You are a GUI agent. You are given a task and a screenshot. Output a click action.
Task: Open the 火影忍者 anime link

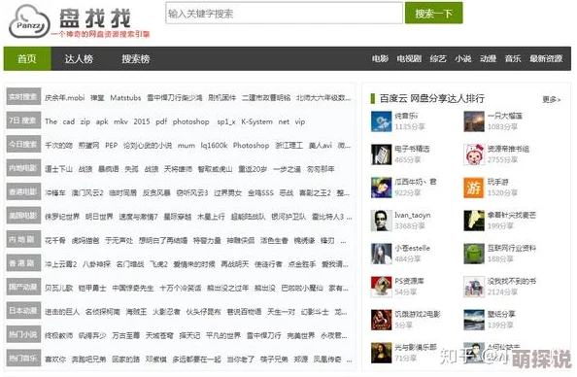point(166,312)
